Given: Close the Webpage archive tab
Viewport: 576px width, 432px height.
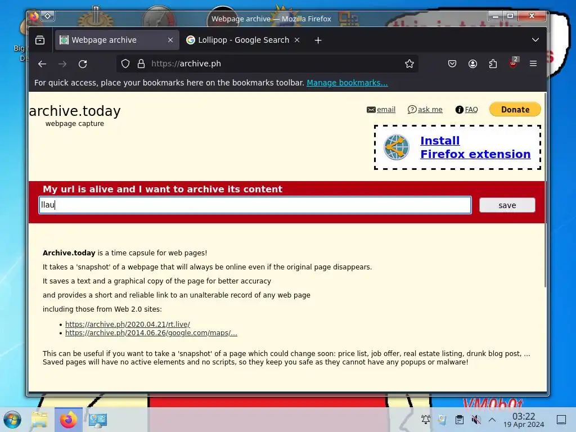Looking at the screenshot, I should [170, 40].
